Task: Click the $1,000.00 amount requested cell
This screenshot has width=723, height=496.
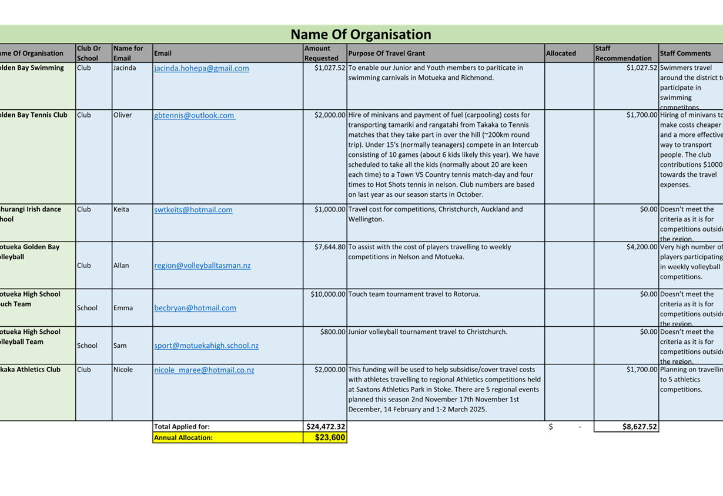Action: (x=324, y=223)
